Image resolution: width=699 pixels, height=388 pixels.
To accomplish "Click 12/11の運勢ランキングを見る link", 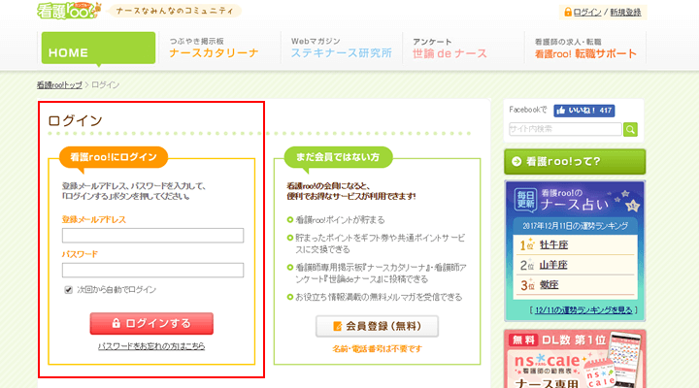I will 583,310.
